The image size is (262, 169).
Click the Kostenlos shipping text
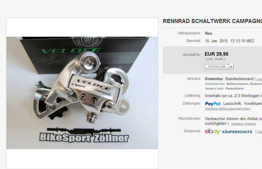214,79
